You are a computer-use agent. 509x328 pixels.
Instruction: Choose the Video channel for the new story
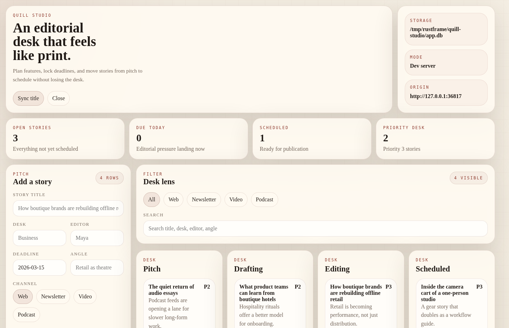pyautogui.click(x=85, y=296)
